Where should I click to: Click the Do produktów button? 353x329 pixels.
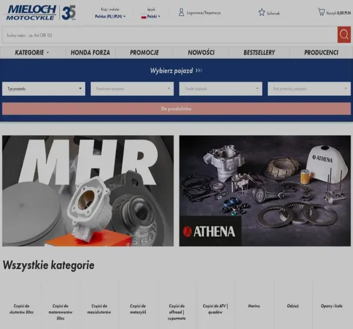click(x=176, y=109)
